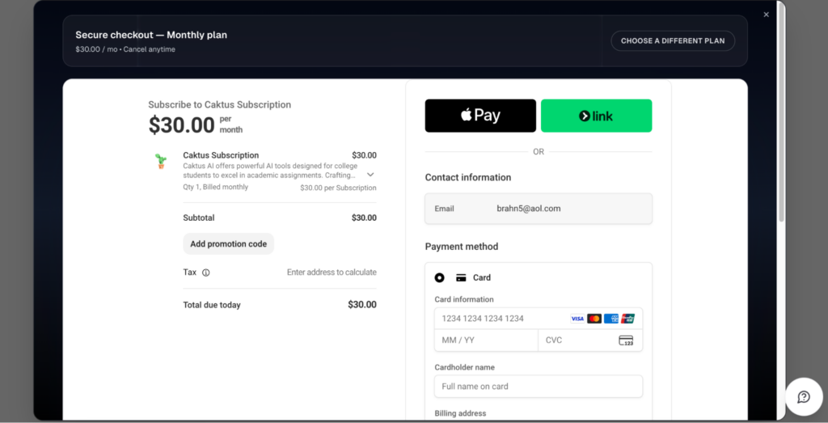Pay with the green Link button
Image resolution: width=828 pixels, height=423 pixels.
point(596,116)
